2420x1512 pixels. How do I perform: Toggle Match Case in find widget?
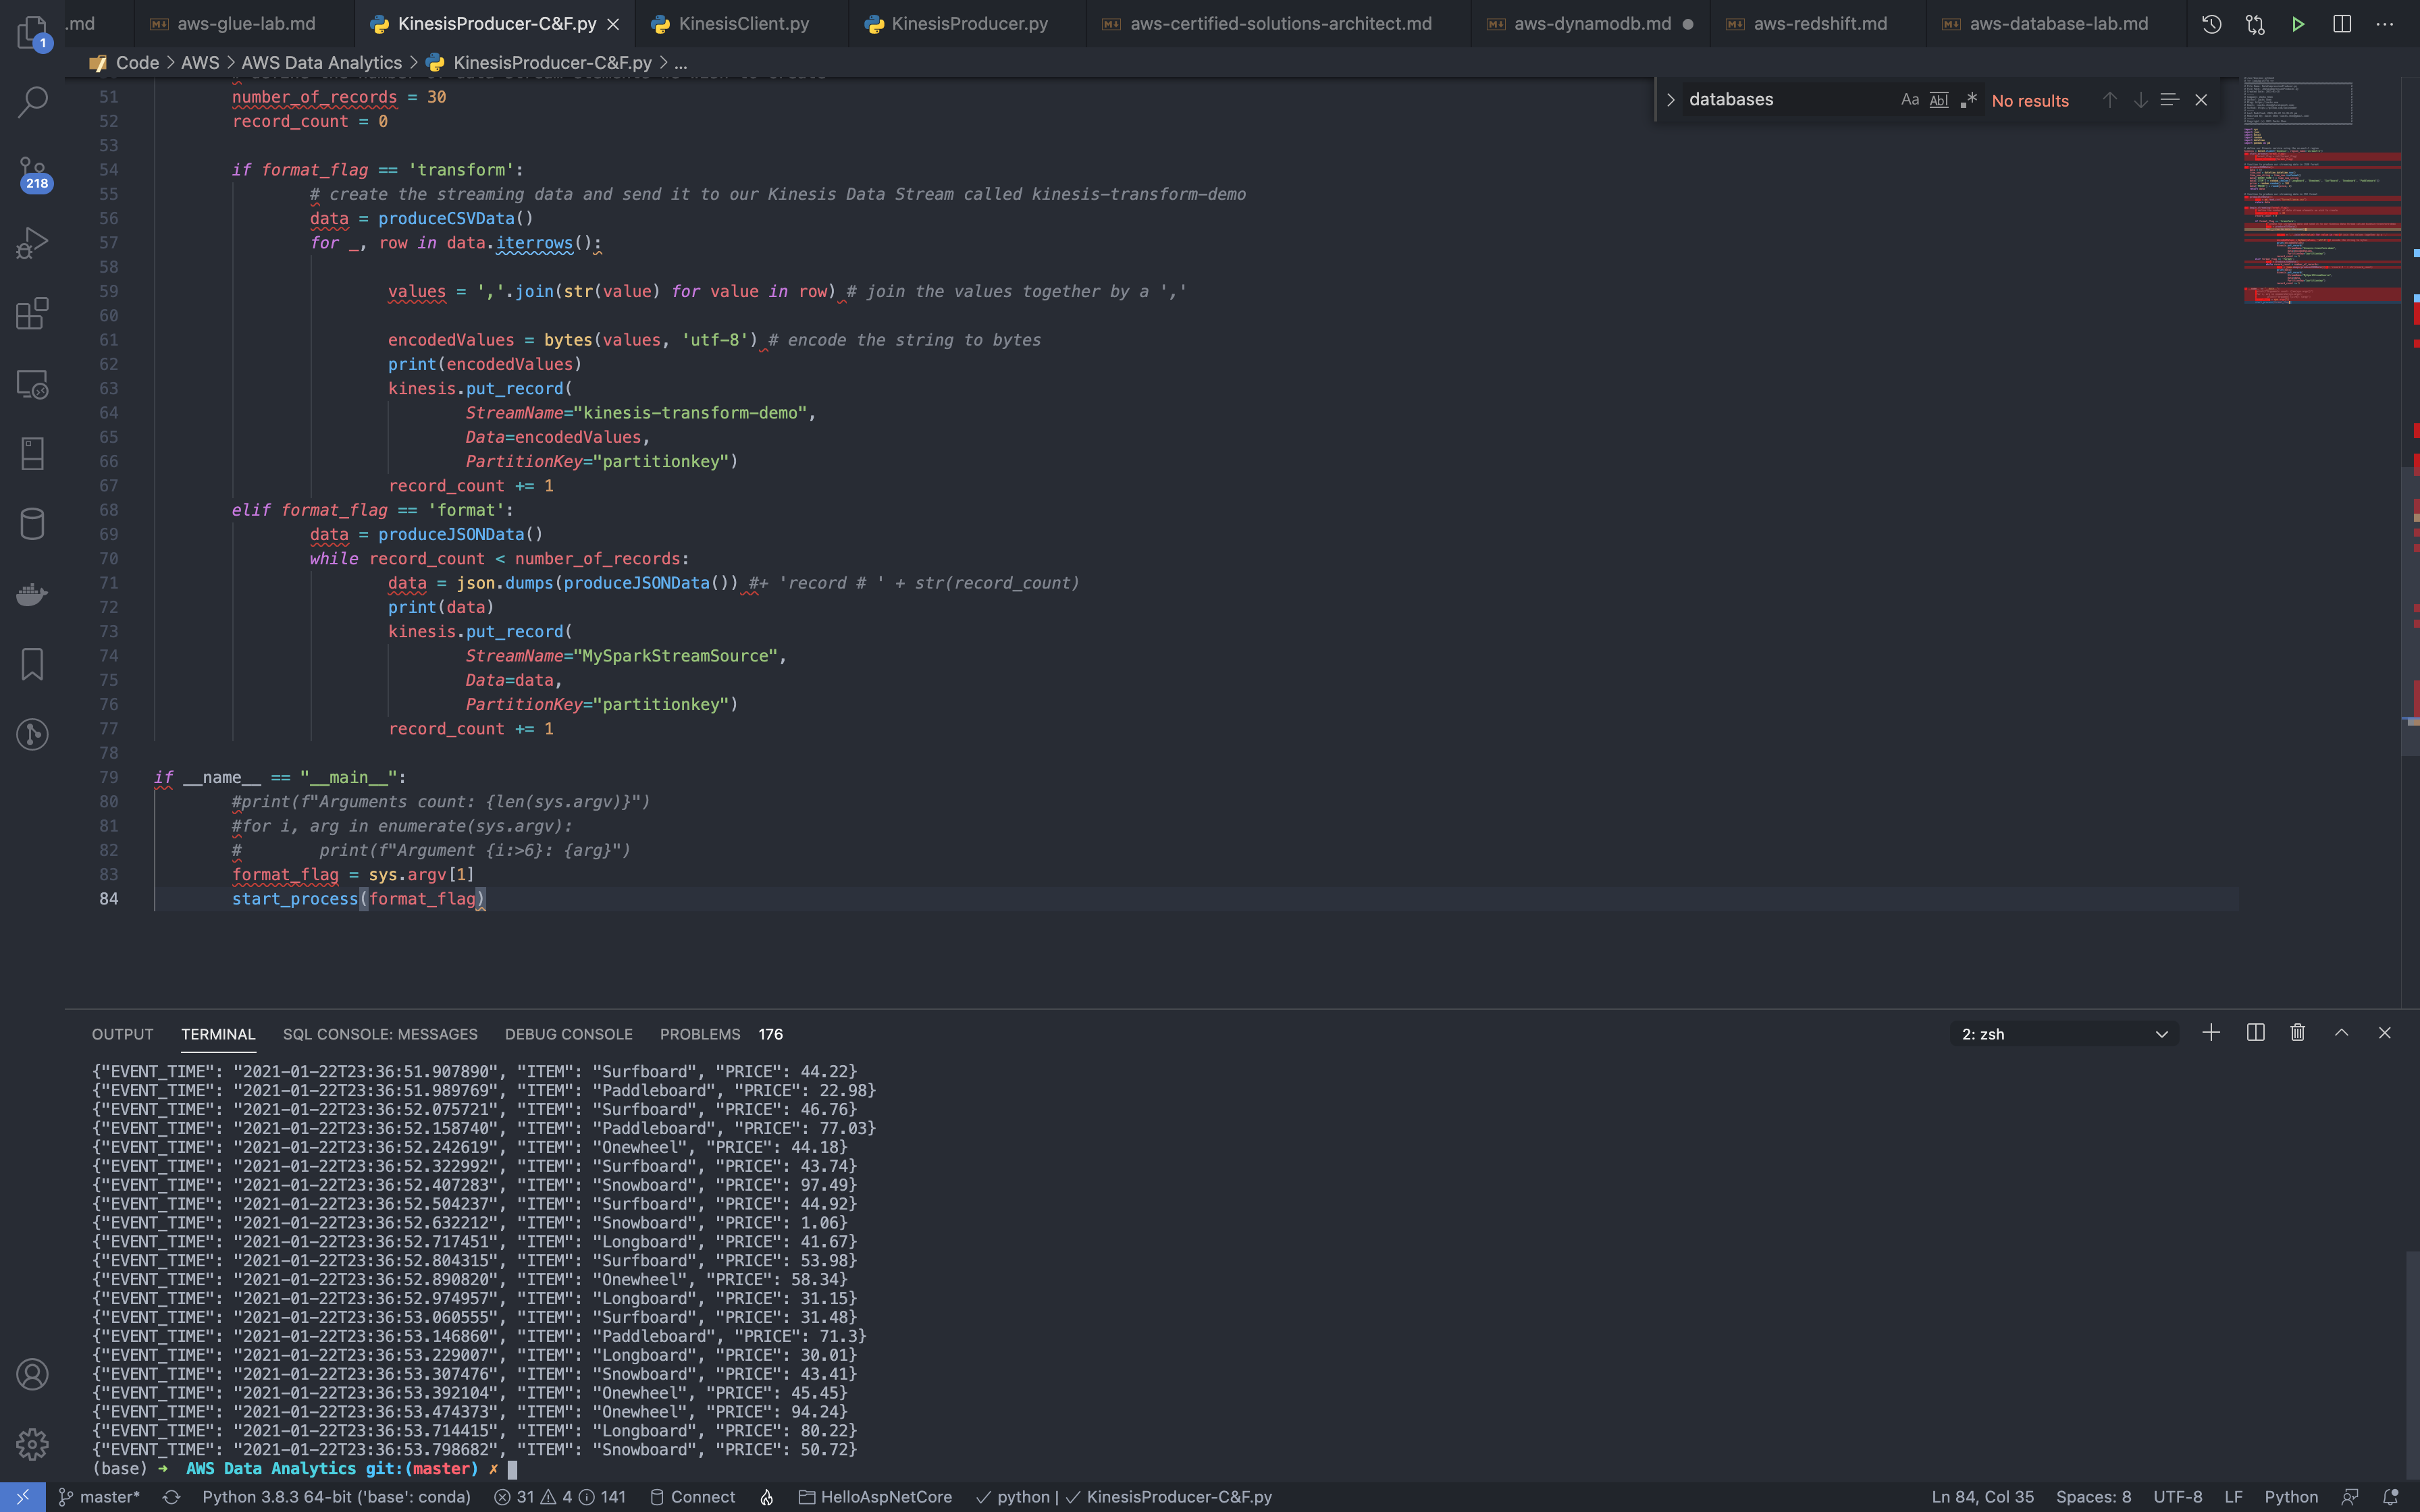[1909, 100]
